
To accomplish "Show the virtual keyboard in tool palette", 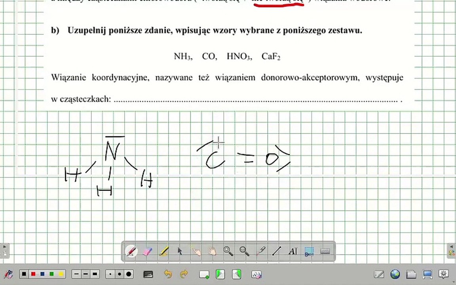I will coord(325,251).
